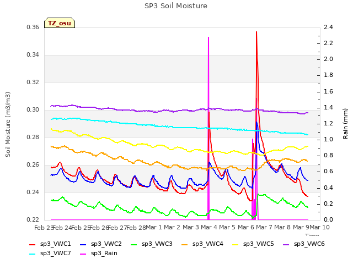Click the purple sp3_VWC6 legend color marker
The height and width of the screenshot is (264, 353).
(x=286, y=244)
